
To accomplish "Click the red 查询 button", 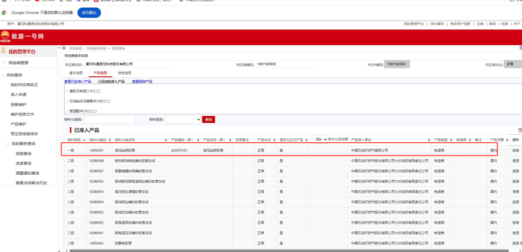I will tap(208, 119).
